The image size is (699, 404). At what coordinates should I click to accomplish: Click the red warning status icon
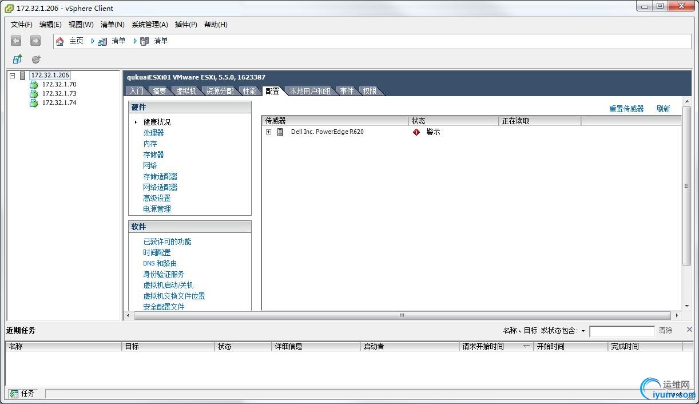point(416,132)
